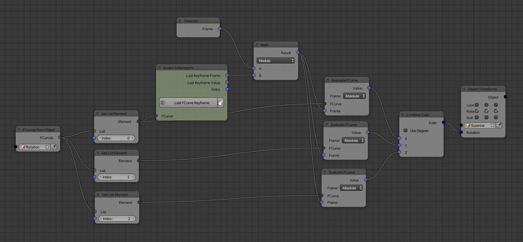Viewport: 523px width, 242px height.
Task: Collapse the Invoke Subprogram node
Action: click(x=160, y=68)
